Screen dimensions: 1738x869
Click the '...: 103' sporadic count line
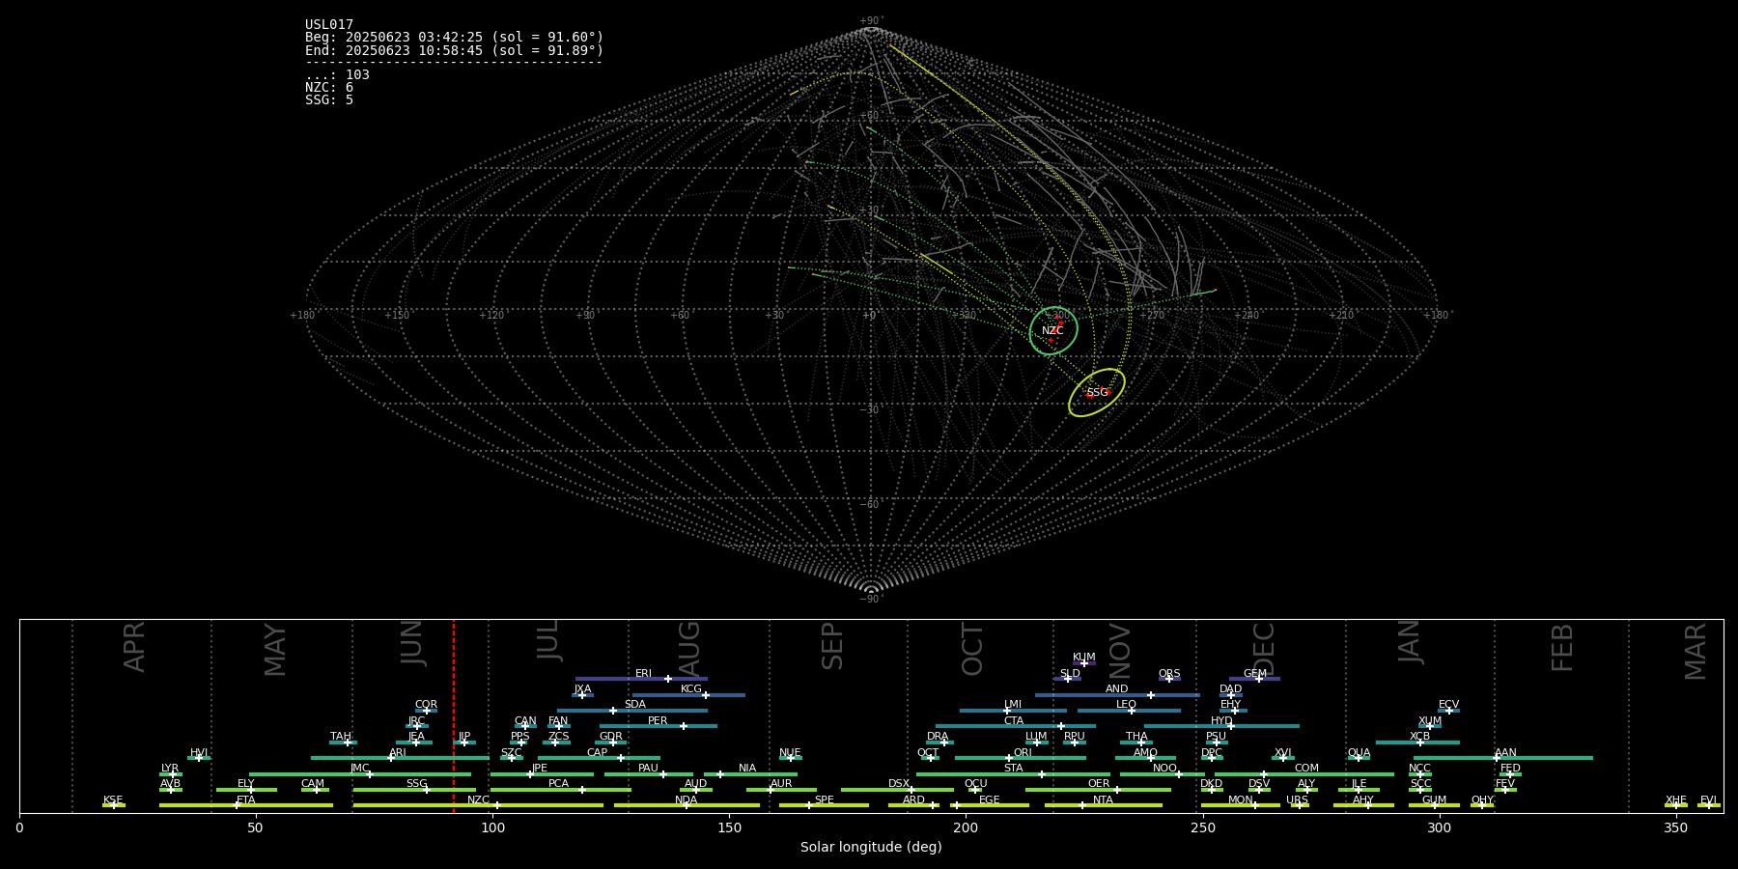(x=337, y=74)
